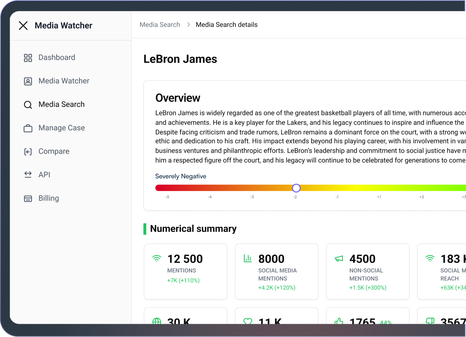Click the +2 tick label
The image size is (466, 337).
[421, 197]
